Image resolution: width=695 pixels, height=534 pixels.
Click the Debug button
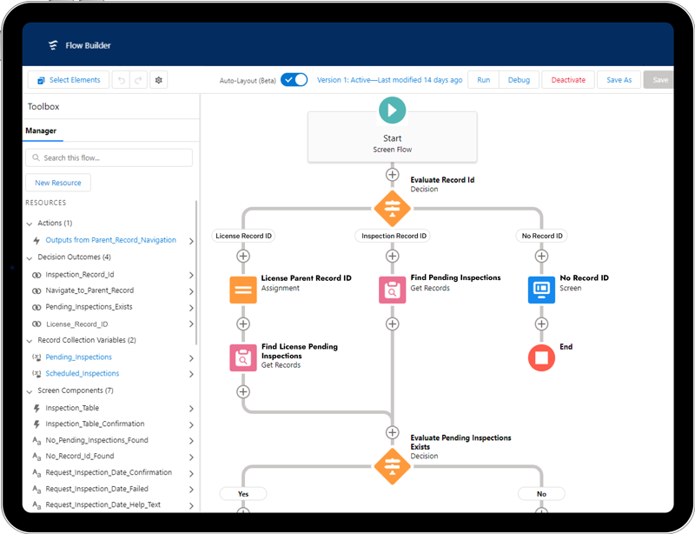pos(519,80)
